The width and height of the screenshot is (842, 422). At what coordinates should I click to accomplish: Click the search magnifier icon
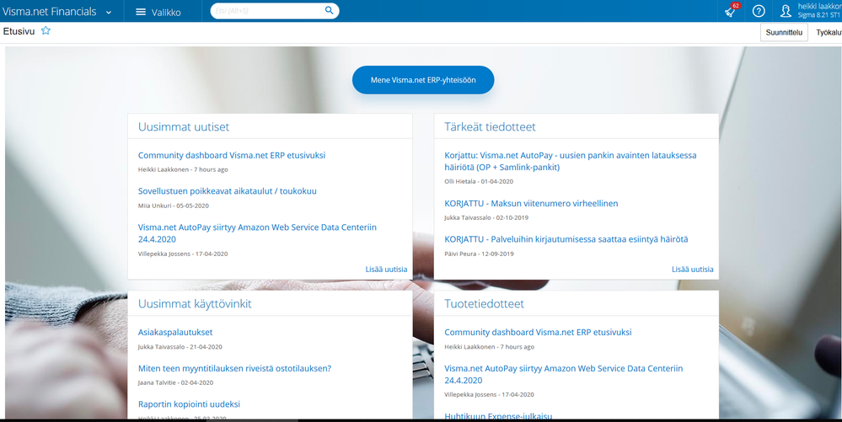click(x=330, y=11)
